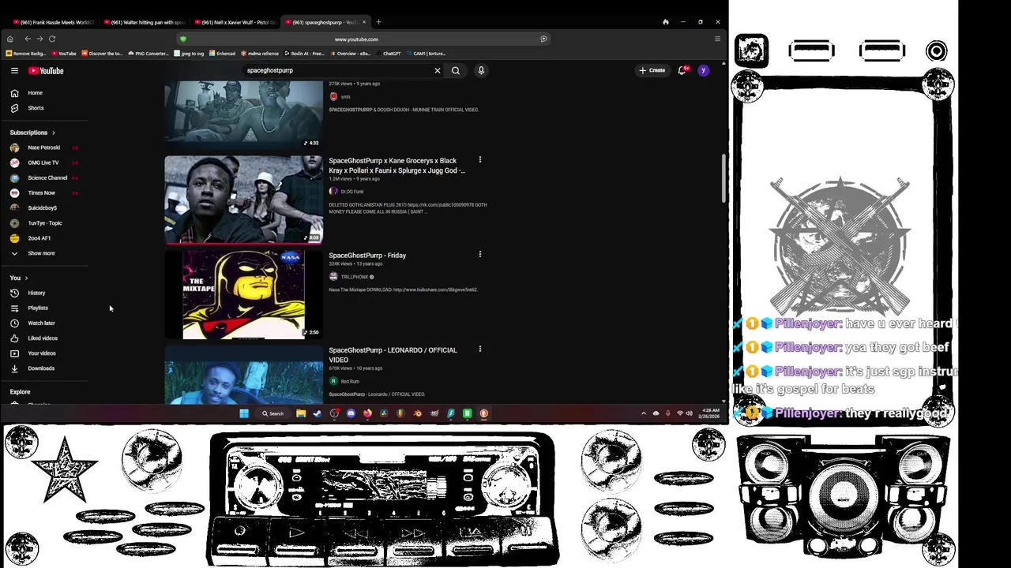
Task: Open more options for Kane Grocerys video
Action: pos(479,159)
